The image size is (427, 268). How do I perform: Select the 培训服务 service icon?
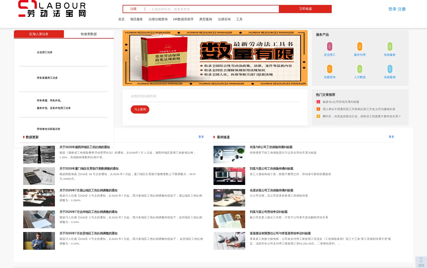pos(390,46)
